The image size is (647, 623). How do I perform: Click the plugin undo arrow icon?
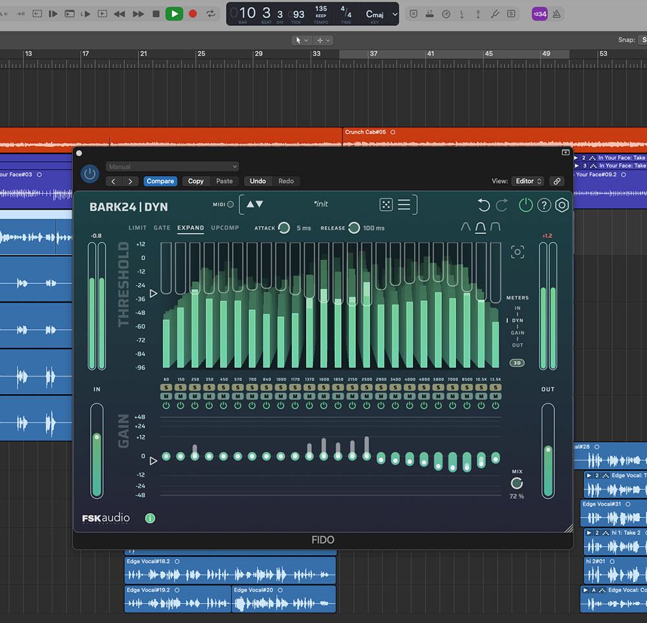tap(483, 205)
